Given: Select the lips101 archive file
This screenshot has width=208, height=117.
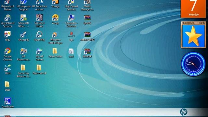Looking at the screenshot, I should tap(87, 19).
